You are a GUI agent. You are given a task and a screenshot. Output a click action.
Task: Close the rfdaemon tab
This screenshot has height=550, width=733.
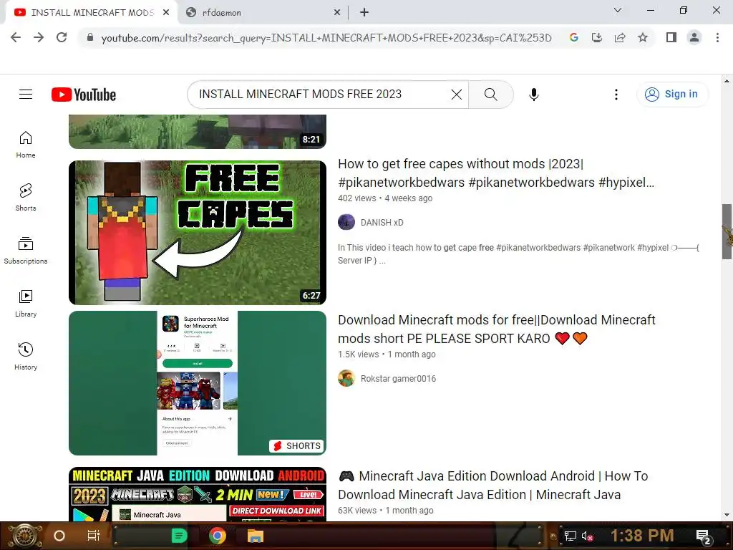tap(337, 13)
